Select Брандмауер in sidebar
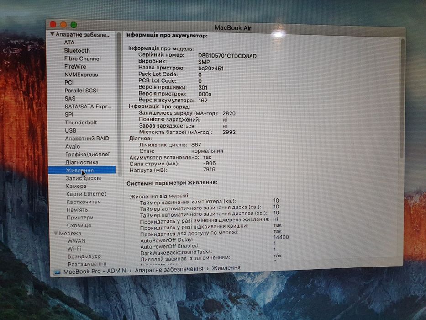The width and height of the screenshot is (426, 320). (x=84, y=256)
